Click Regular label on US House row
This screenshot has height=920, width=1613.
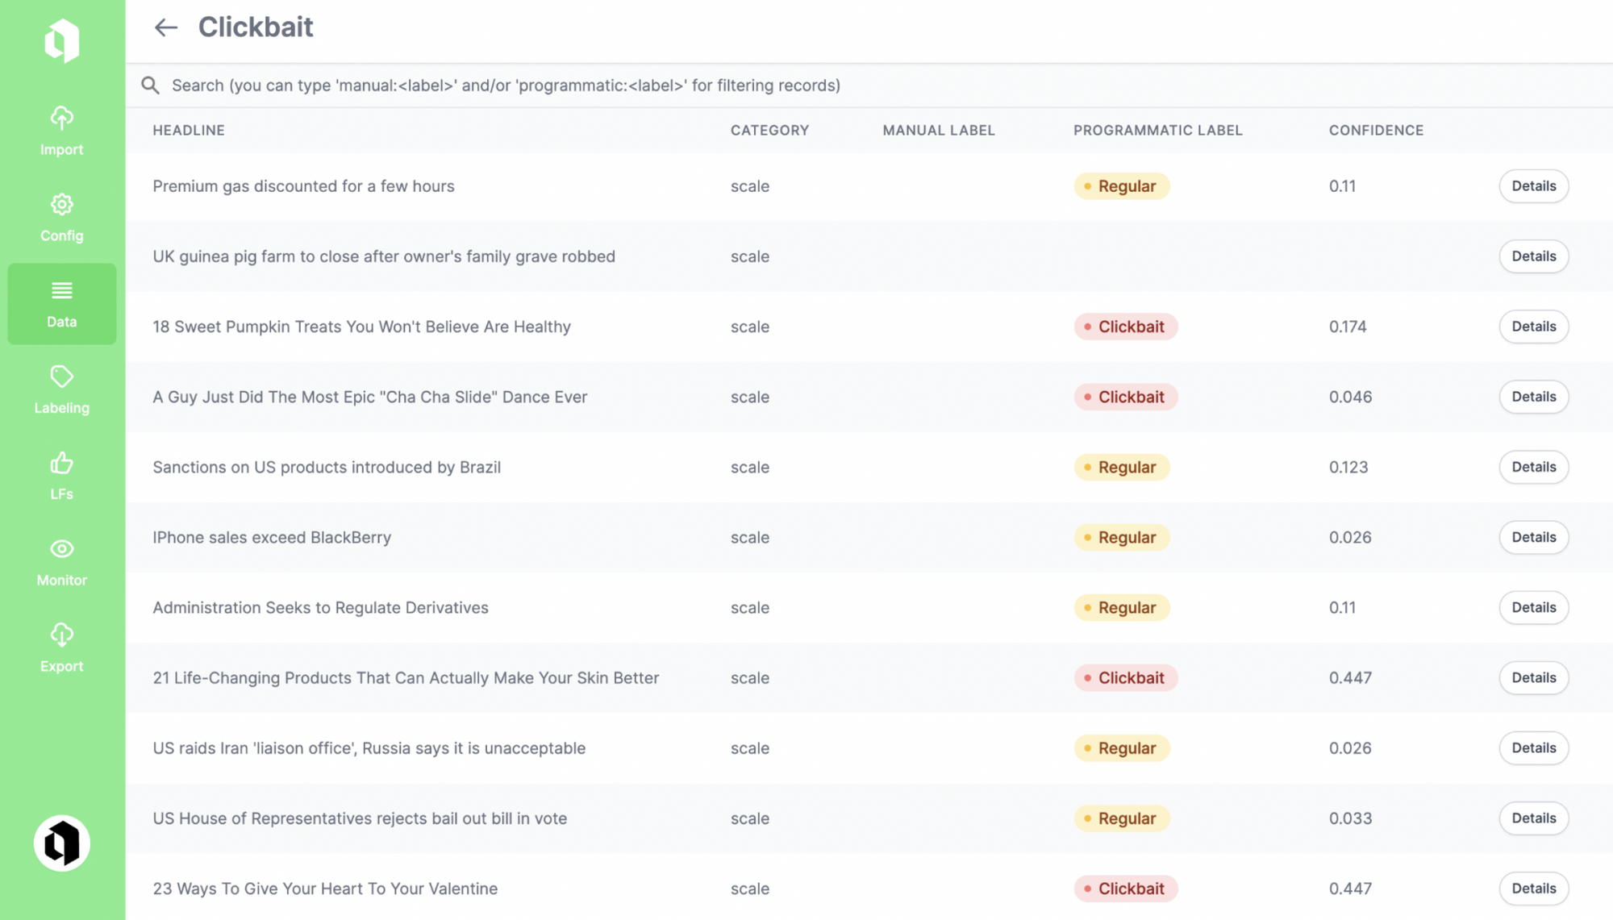[1121, 818]
